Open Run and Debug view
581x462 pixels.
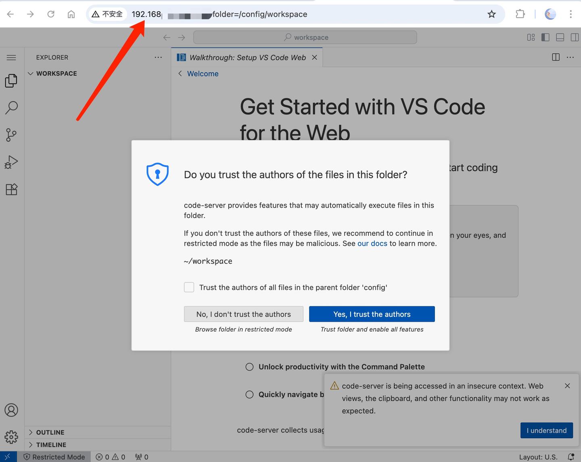coord(11,162)
